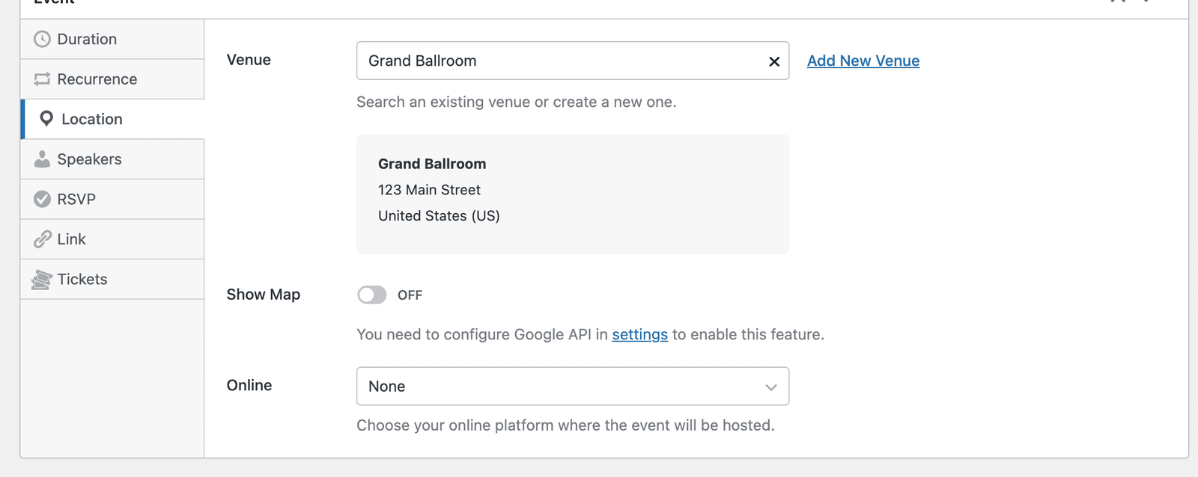This screenshot has height=477, width=1198.
Task: Click the Venue field label
Action: click(x=249, y=60)
